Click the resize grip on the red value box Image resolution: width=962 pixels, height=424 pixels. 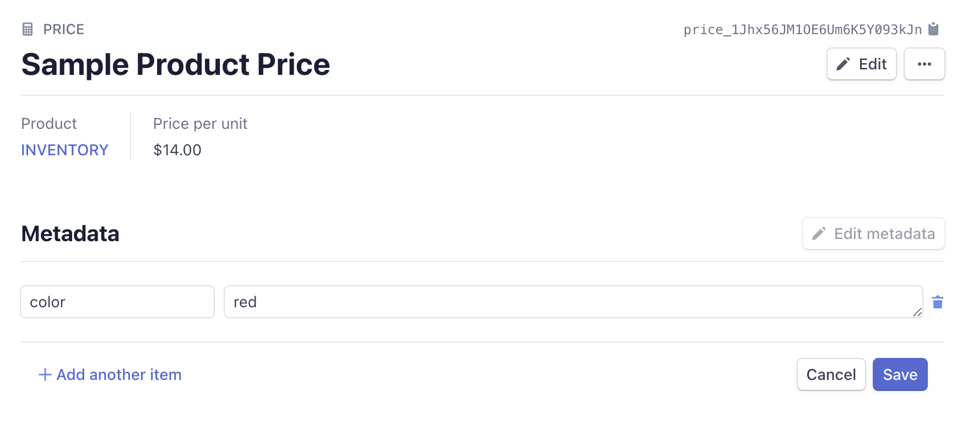917,312
